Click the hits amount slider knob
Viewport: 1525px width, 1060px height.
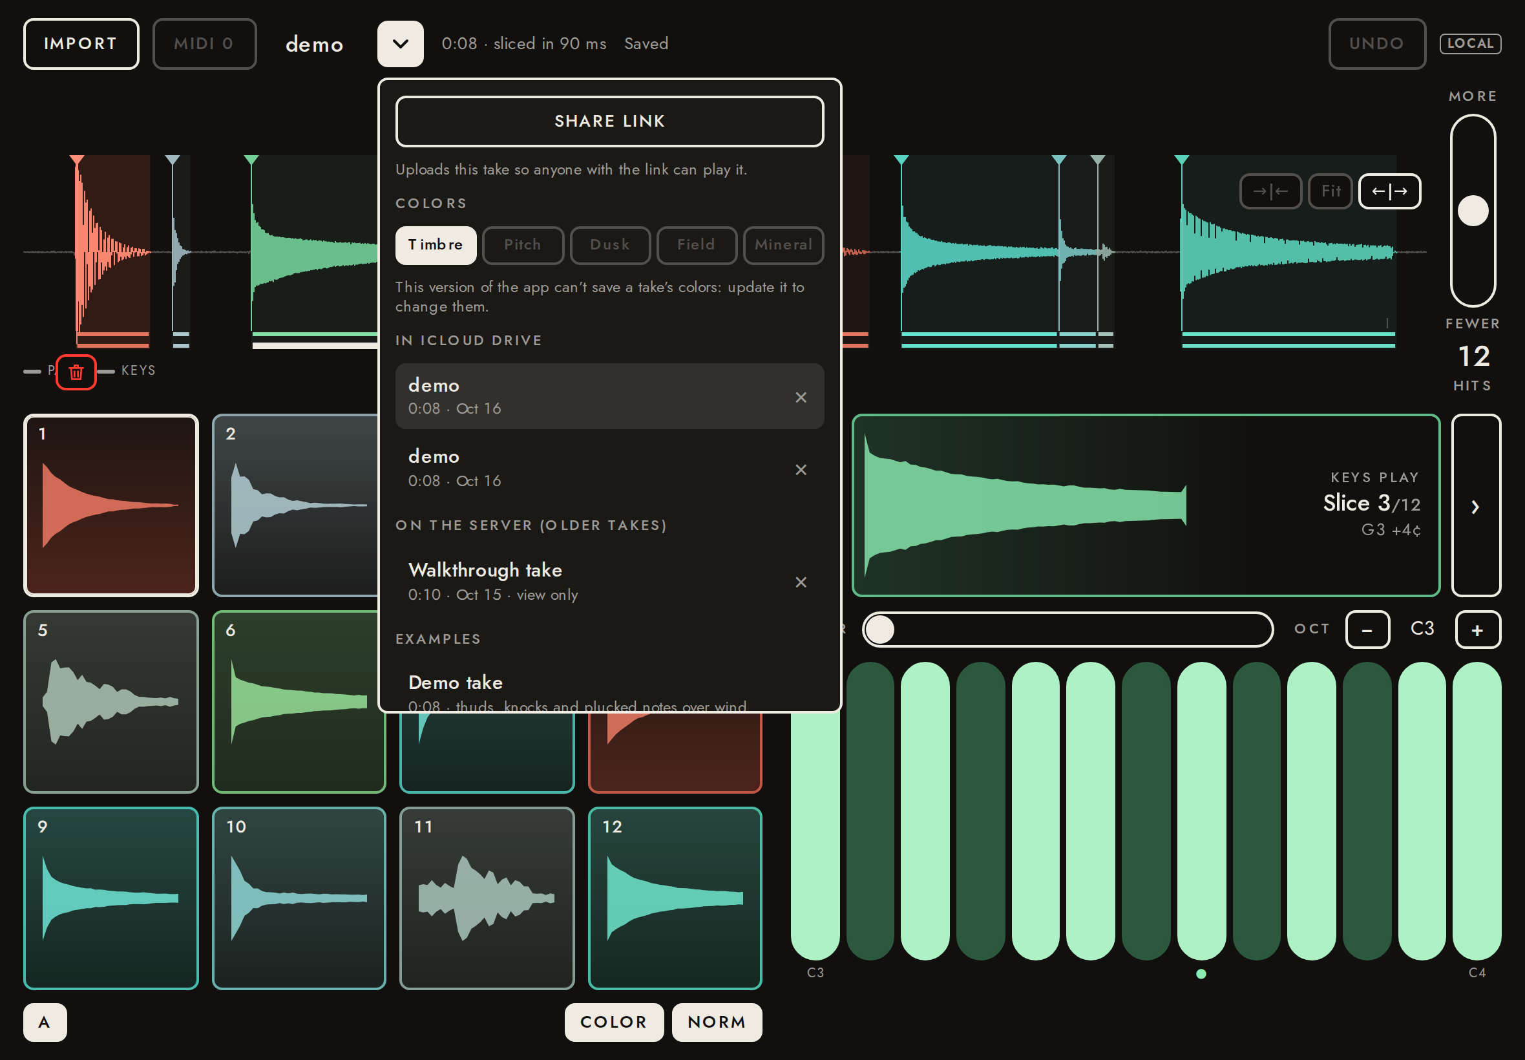[x=1473, y=211]
